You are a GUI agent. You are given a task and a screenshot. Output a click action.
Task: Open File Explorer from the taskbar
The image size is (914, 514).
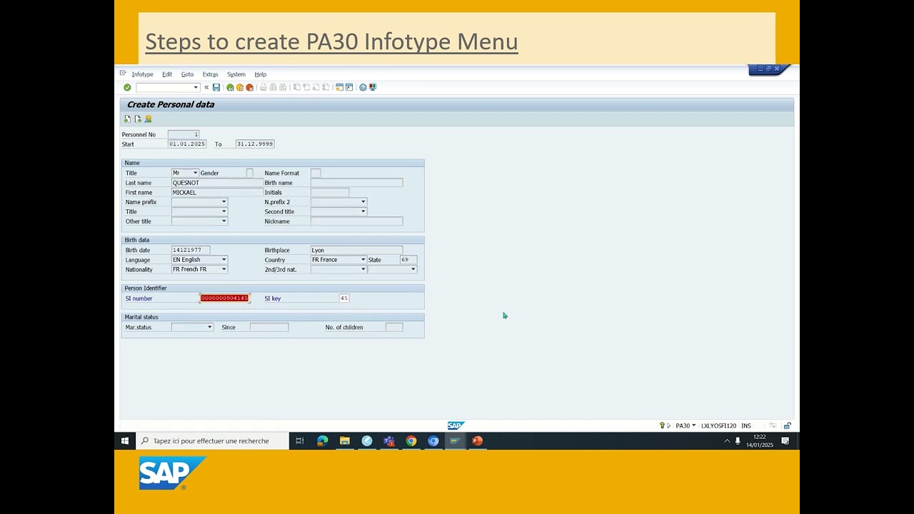click(345, 441)
